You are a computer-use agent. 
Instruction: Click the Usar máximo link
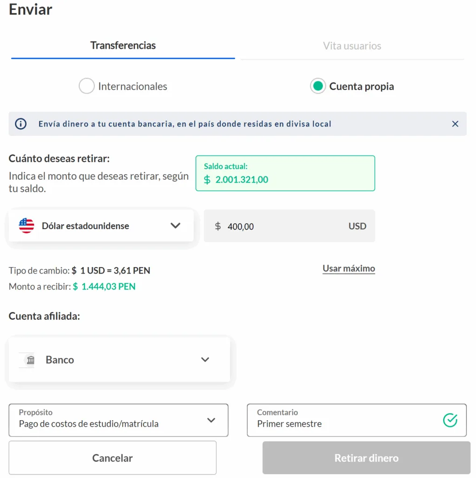coord(349,268)
